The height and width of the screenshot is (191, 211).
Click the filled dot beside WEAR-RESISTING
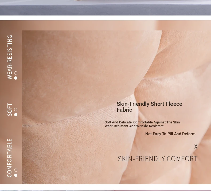16,78
